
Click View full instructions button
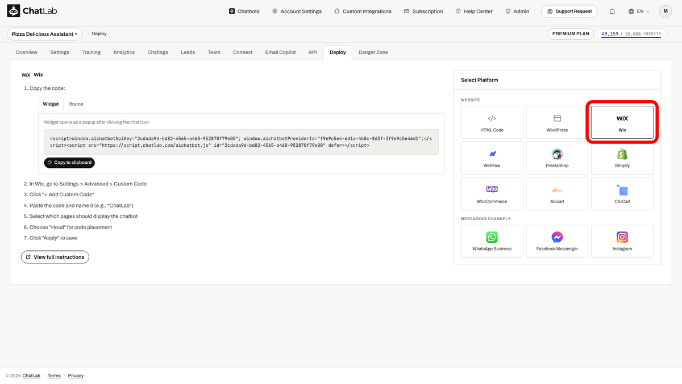click(x=55, y=257)
